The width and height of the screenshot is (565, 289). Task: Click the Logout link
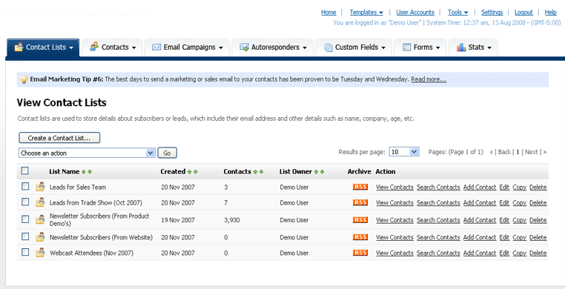click(x=523, y=13)
